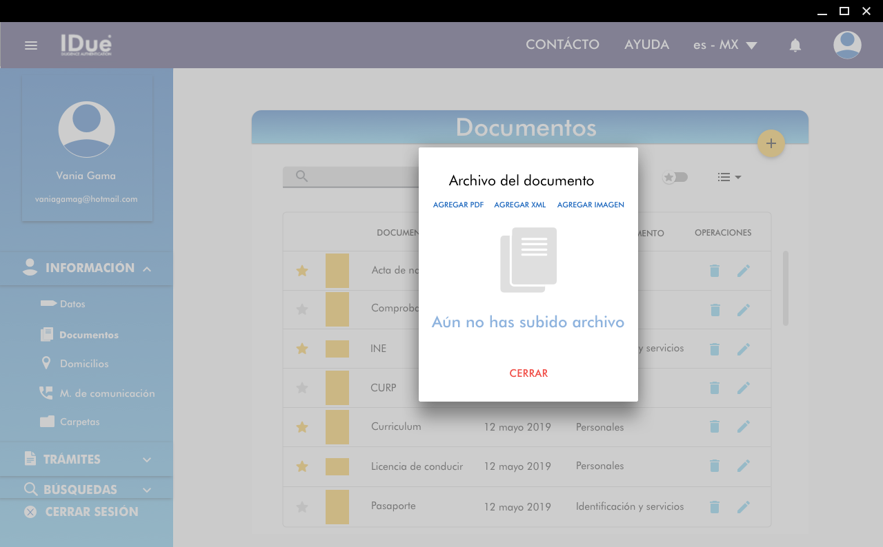Viewport: 883px width, 547px height.
Task: Click AGREGAR PDF in the dialog
Action: coord(458,205)
